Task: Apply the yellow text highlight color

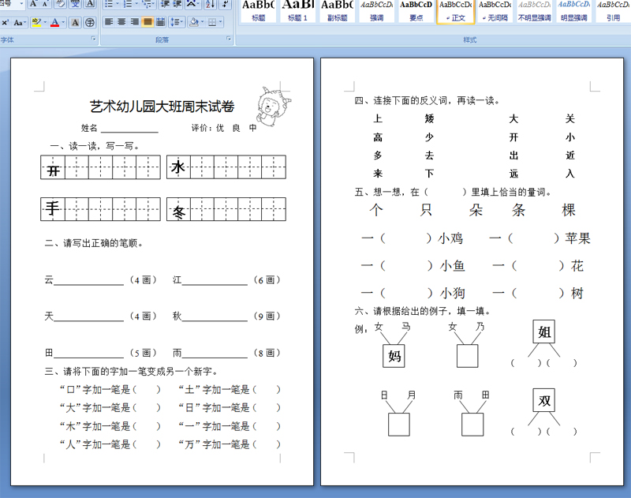Action: pos(36,23)
